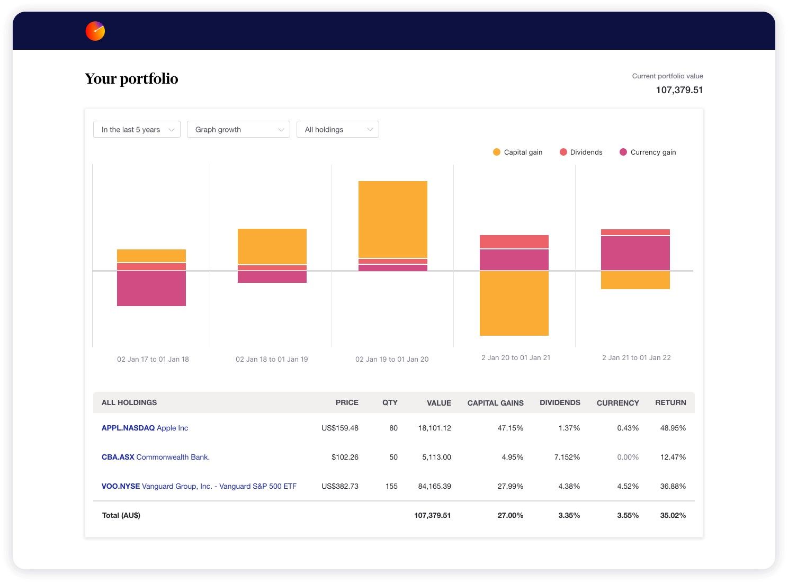The image size is (788, 583).
Task: Click the yellow capital gain bar for 2019
Action: point(393,219)
